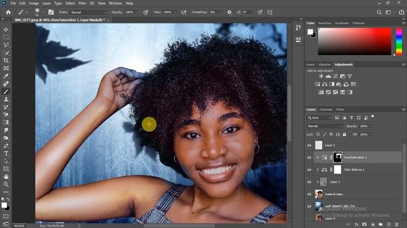
Task: Open the File menu
Action: 13,3
